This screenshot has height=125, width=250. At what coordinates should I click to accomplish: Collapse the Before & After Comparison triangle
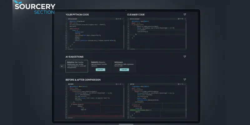(x=185, y=80)
